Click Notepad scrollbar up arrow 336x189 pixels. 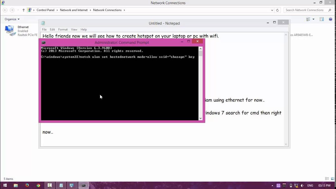(286, 35)
